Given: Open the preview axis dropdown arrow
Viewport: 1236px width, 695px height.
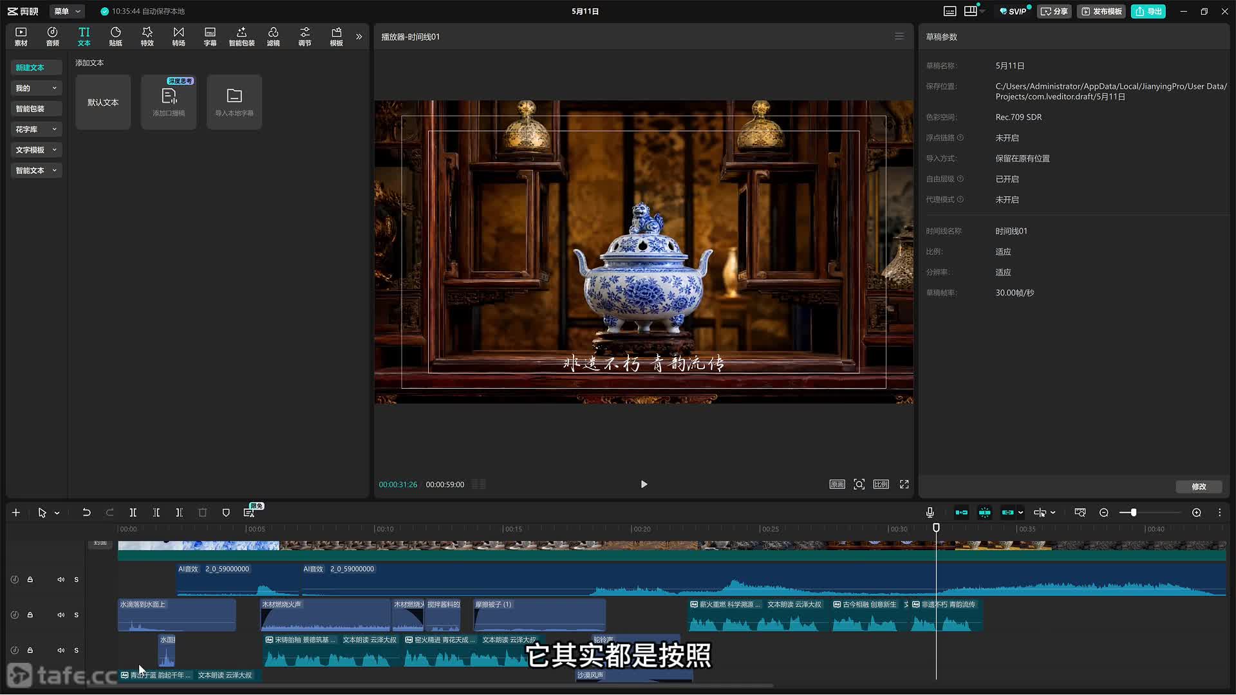Looking at the screenshot, I should click(1053, 513).
